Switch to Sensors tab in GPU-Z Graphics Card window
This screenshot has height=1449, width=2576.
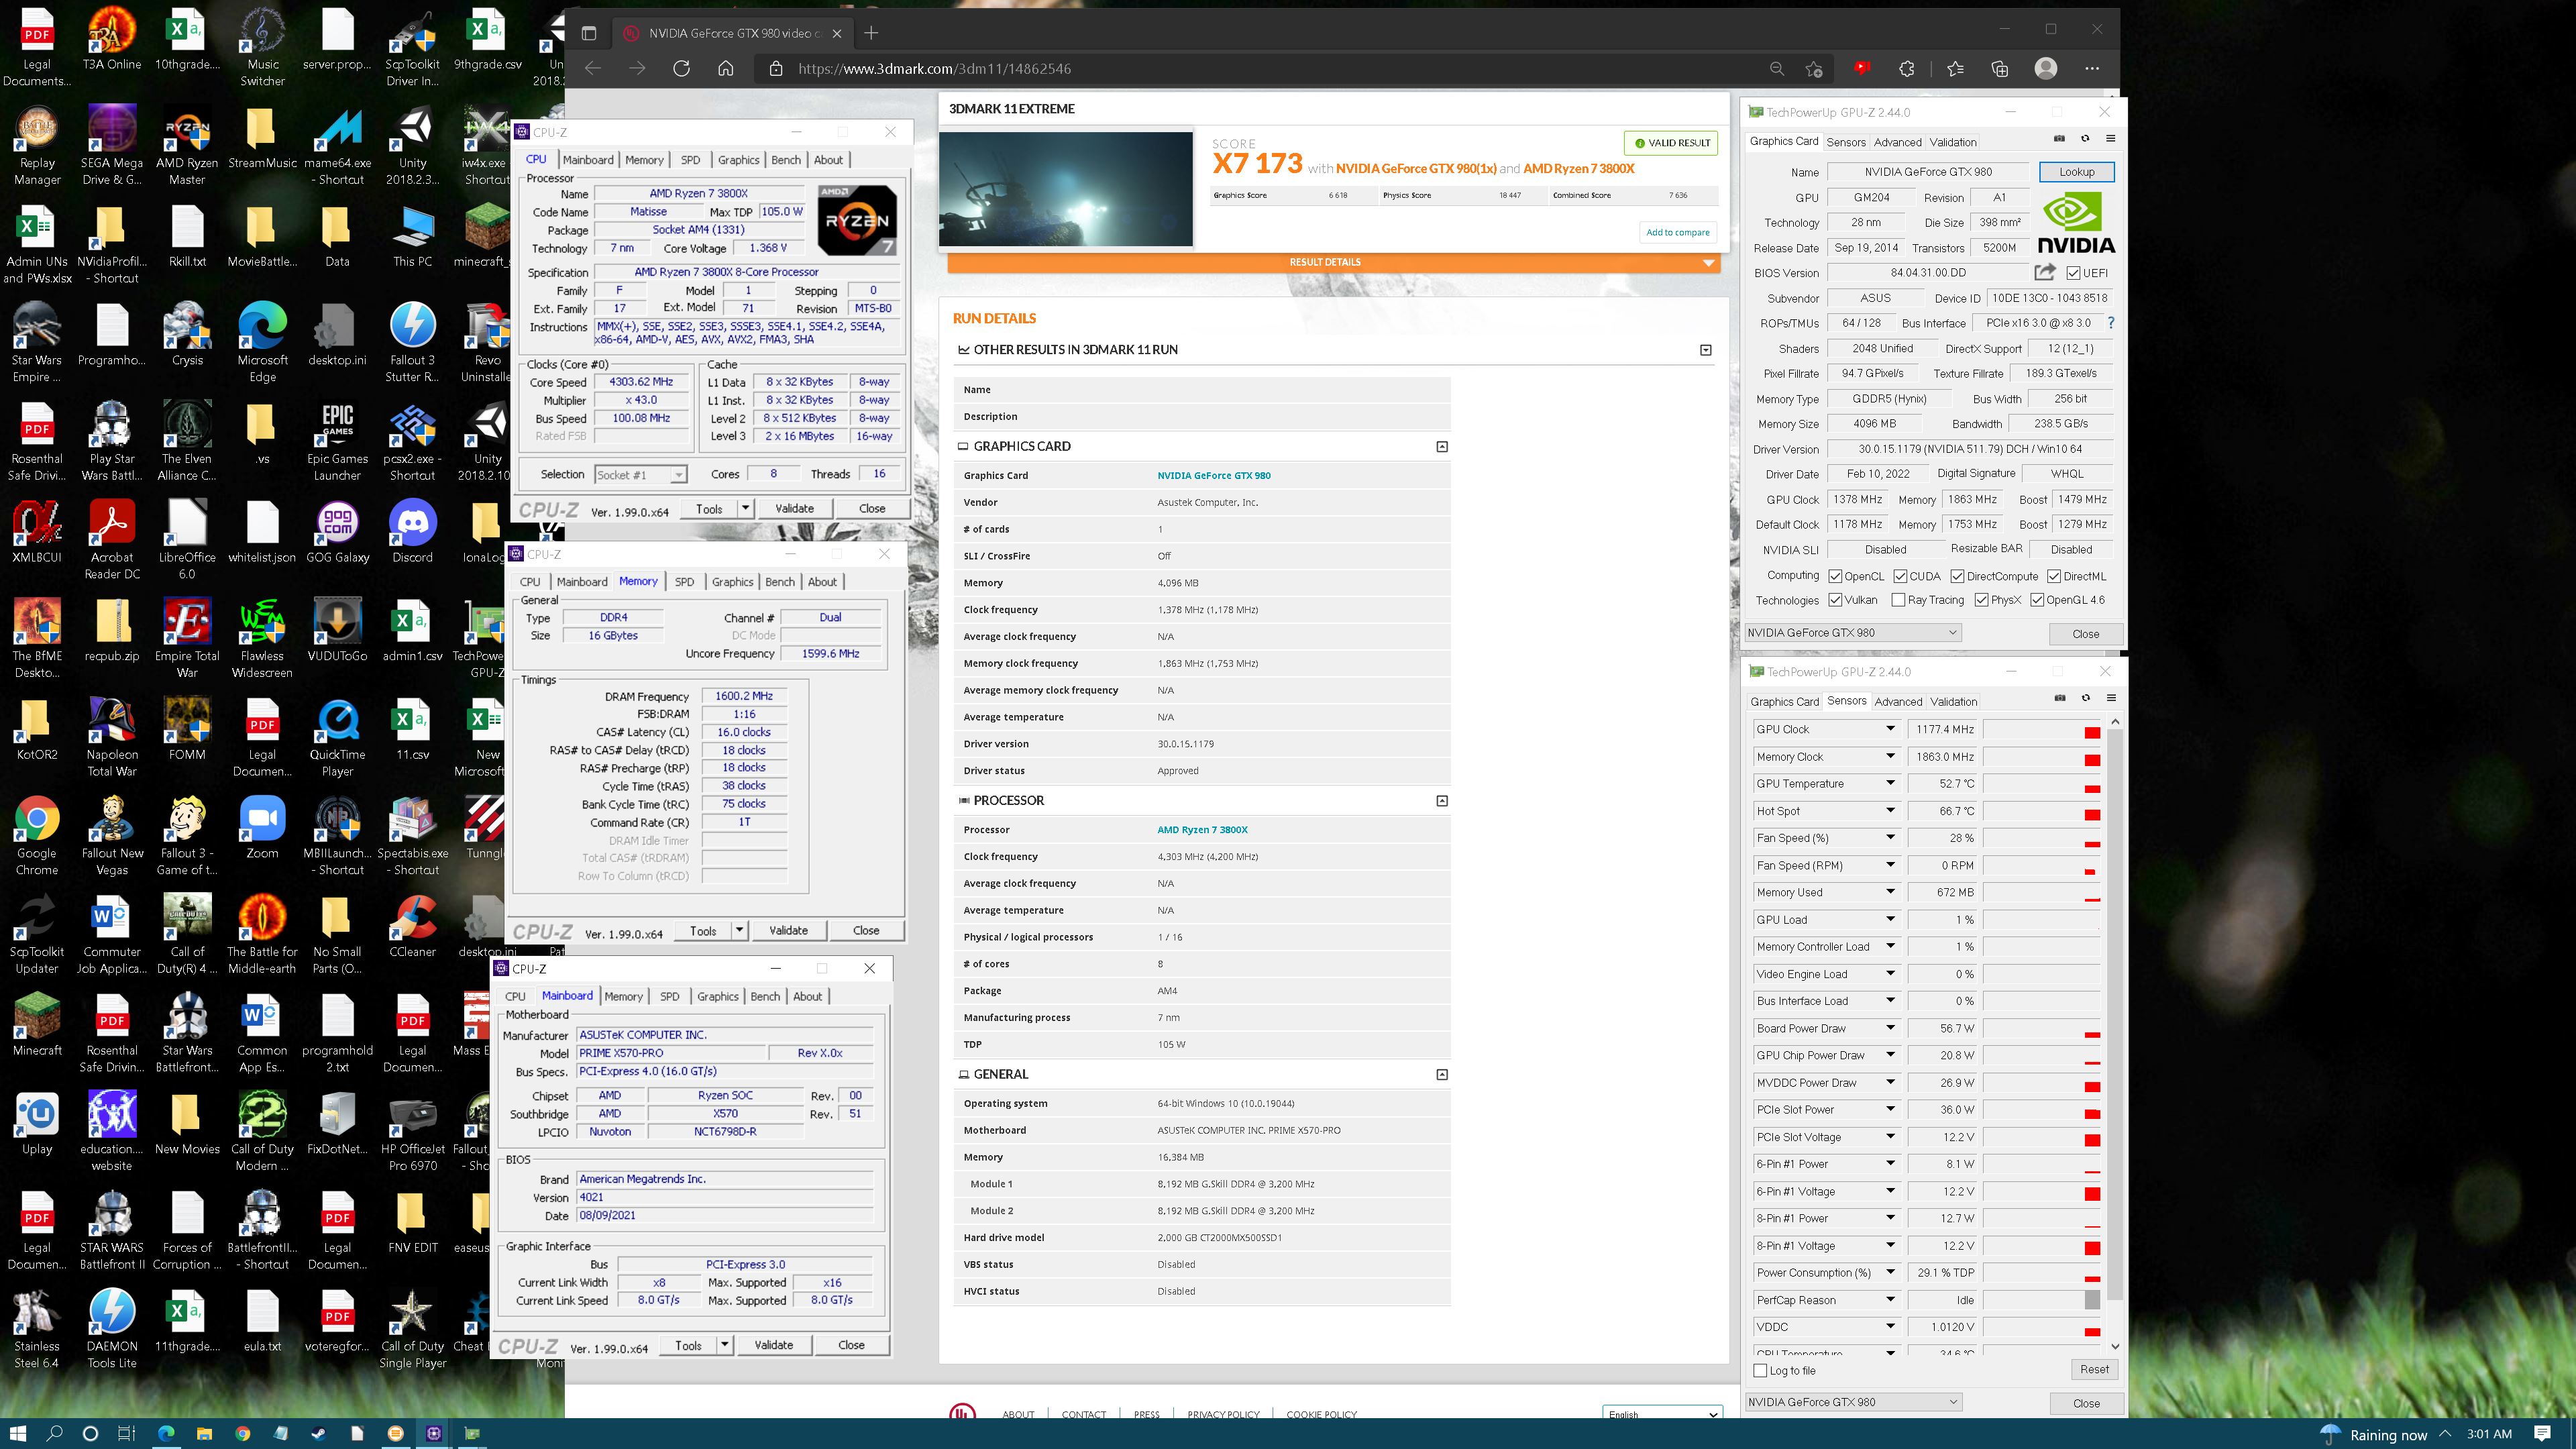pos(1846,142)
